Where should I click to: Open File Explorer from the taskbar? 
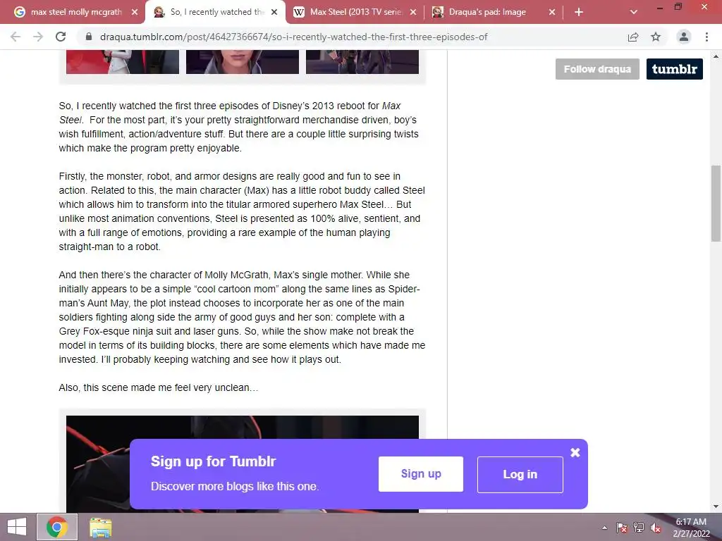100,527
